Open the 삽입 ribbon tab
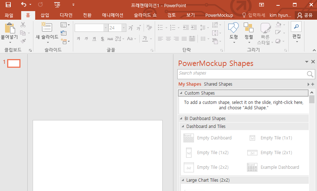317x191 pixels. tap(45, 15)
